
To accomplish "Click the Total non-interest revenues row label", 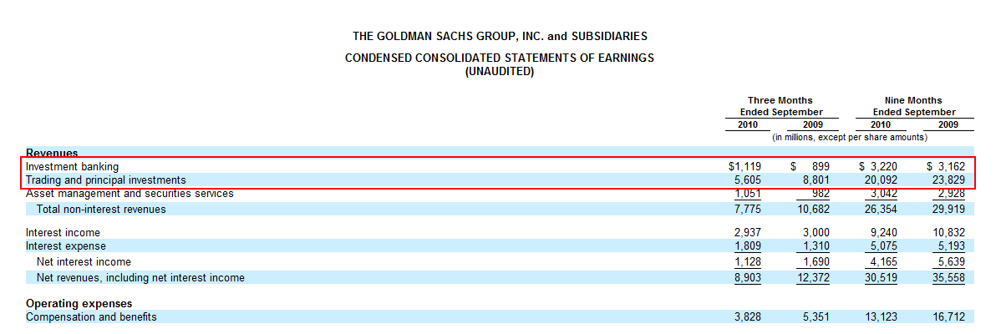I will (101, 209).
